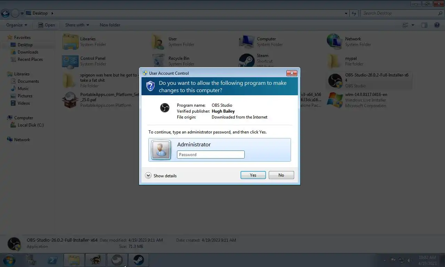Select the OBS-Studio-26.0.2 installer icon in file list
Screen dimensions: 445x267
click(x=335, y=81)
